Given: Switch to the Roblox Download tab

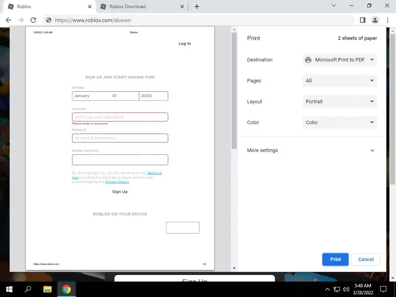Looking at the screenshot, I should click(142, 7).
